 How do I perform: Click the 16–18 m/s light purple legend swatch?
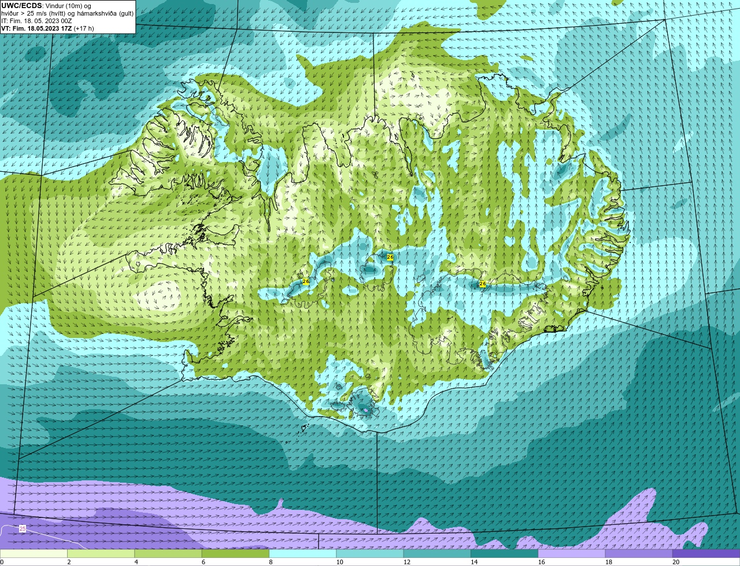tap(572, 554)
